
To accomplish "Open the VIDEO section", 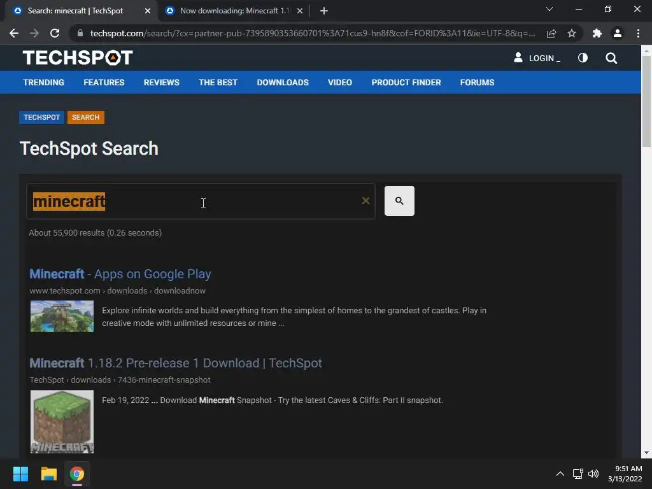I will coord(340,82).
